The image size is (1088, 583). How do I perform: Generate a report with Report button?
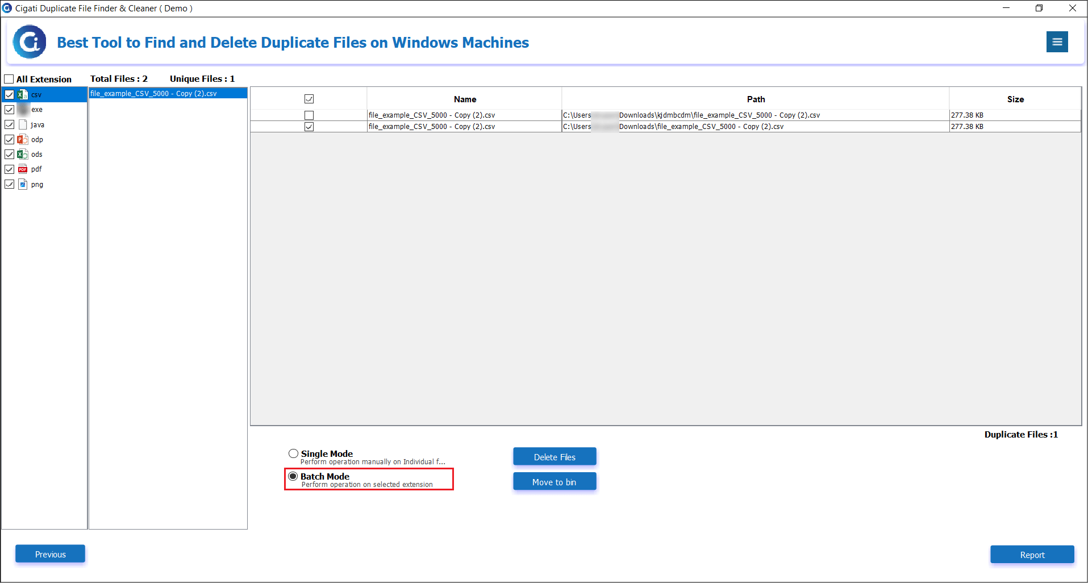[x=1032, y=555]
